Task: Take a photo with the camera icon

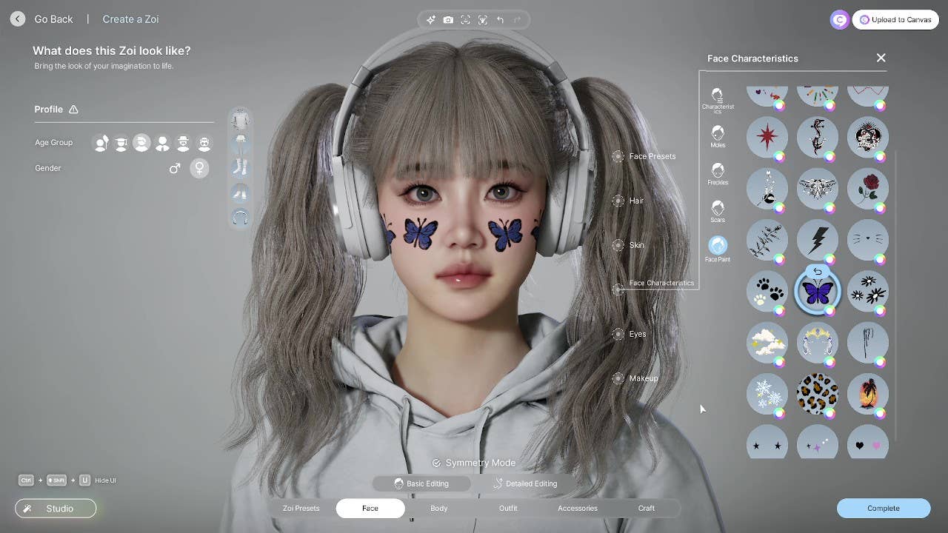Action: tap(448, 20)
